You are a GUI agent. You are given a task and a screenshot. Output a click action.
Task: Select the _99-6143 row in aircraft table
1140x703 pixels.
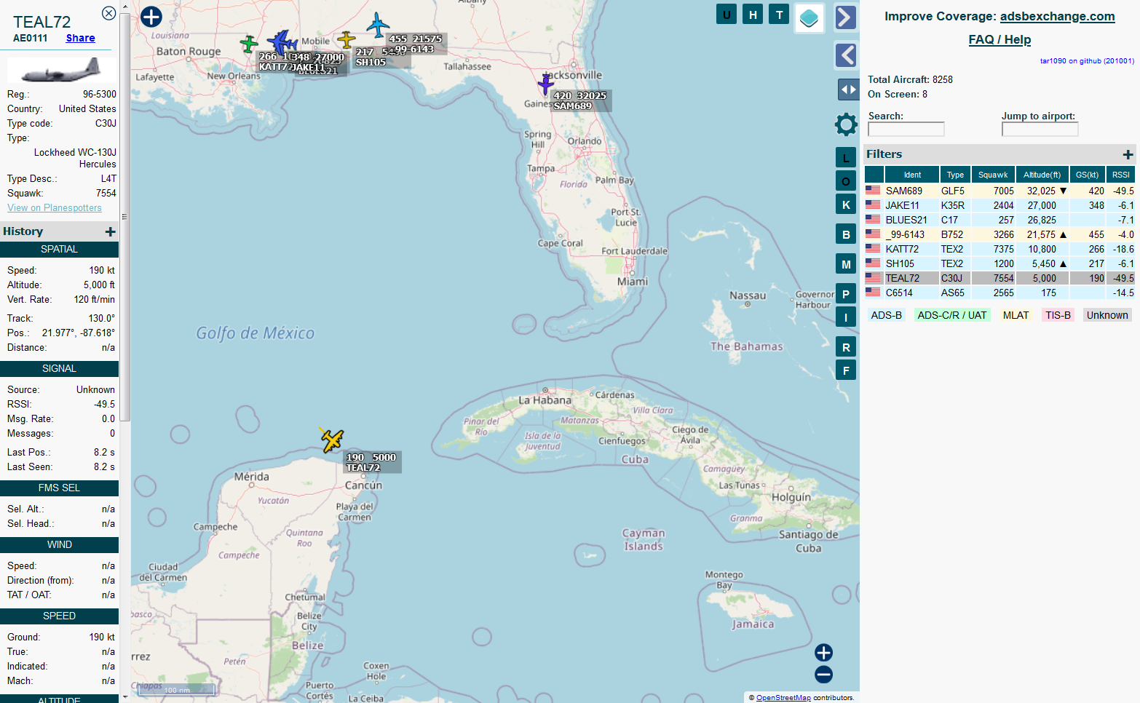pyautogui.click(x=1000, y=234)
